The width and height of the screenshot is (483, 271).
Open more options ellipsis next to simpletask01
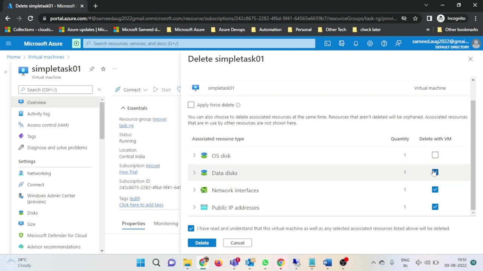tap(114, 69)
